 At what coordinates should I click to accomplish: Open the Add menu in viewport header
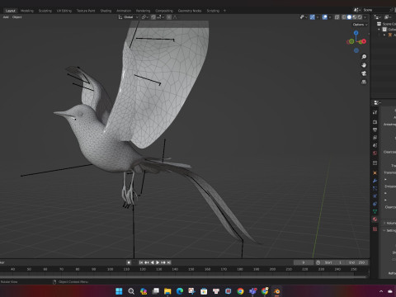[6, 17]
